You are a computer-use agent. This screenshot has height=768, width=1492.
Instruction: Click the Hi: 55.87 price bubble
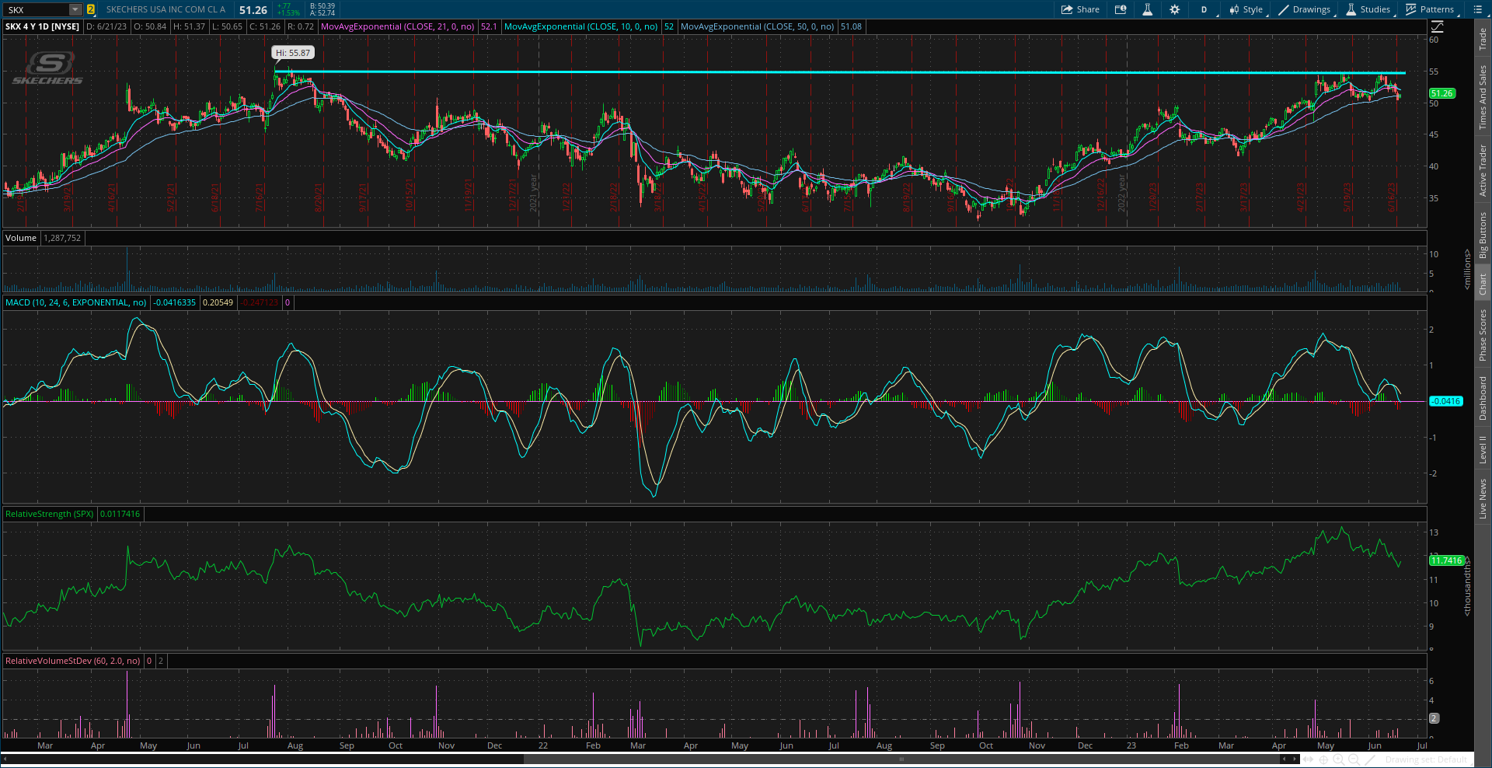click(x=293, y=53)
